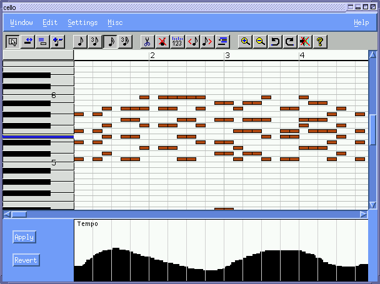Select the pointer selection tool
The height and width of the screenshot is (284, 380).
[12, 42]
